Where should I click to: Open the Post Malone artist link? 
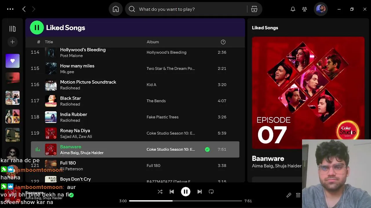click(71, 56)
